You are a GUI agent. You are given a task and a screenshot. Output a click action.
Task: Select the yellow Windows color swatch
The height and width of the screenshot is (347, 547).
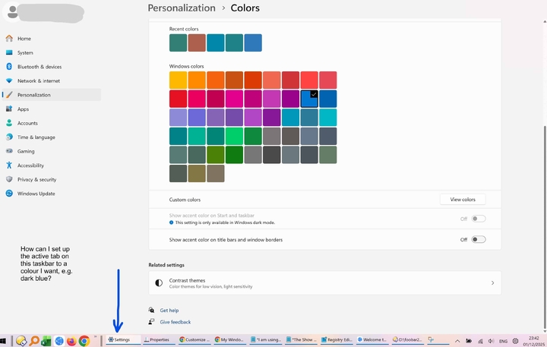(178, 80)
